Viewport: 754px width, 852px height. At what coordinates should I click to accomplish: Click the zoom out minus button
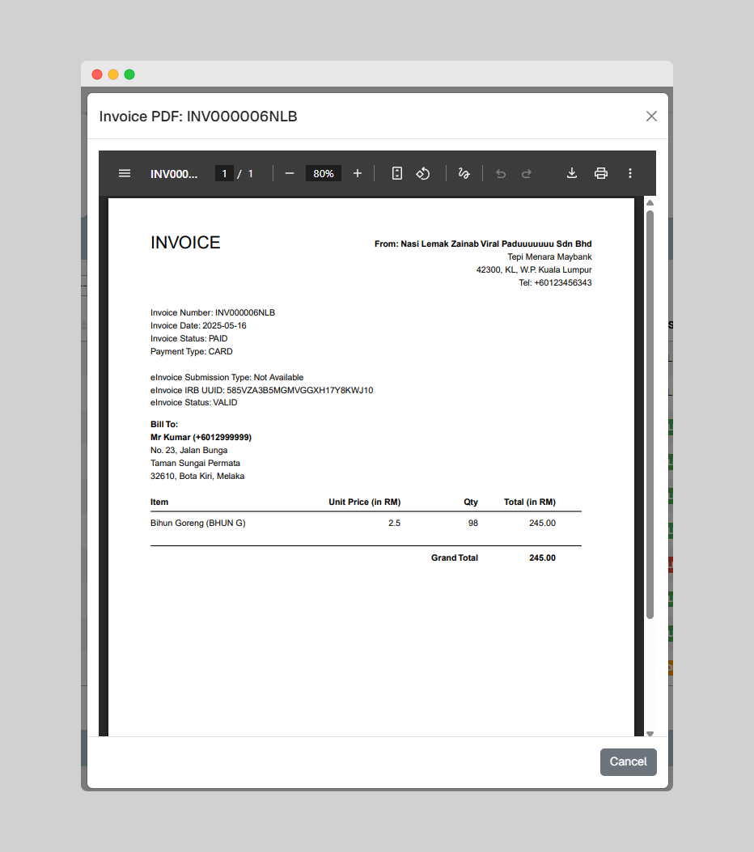(x=290, y=173)
